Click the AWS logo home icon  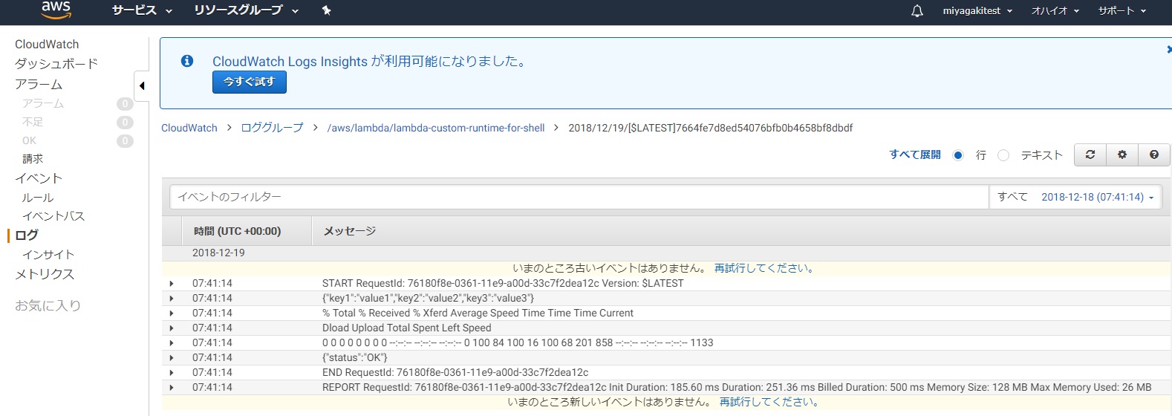56,10
